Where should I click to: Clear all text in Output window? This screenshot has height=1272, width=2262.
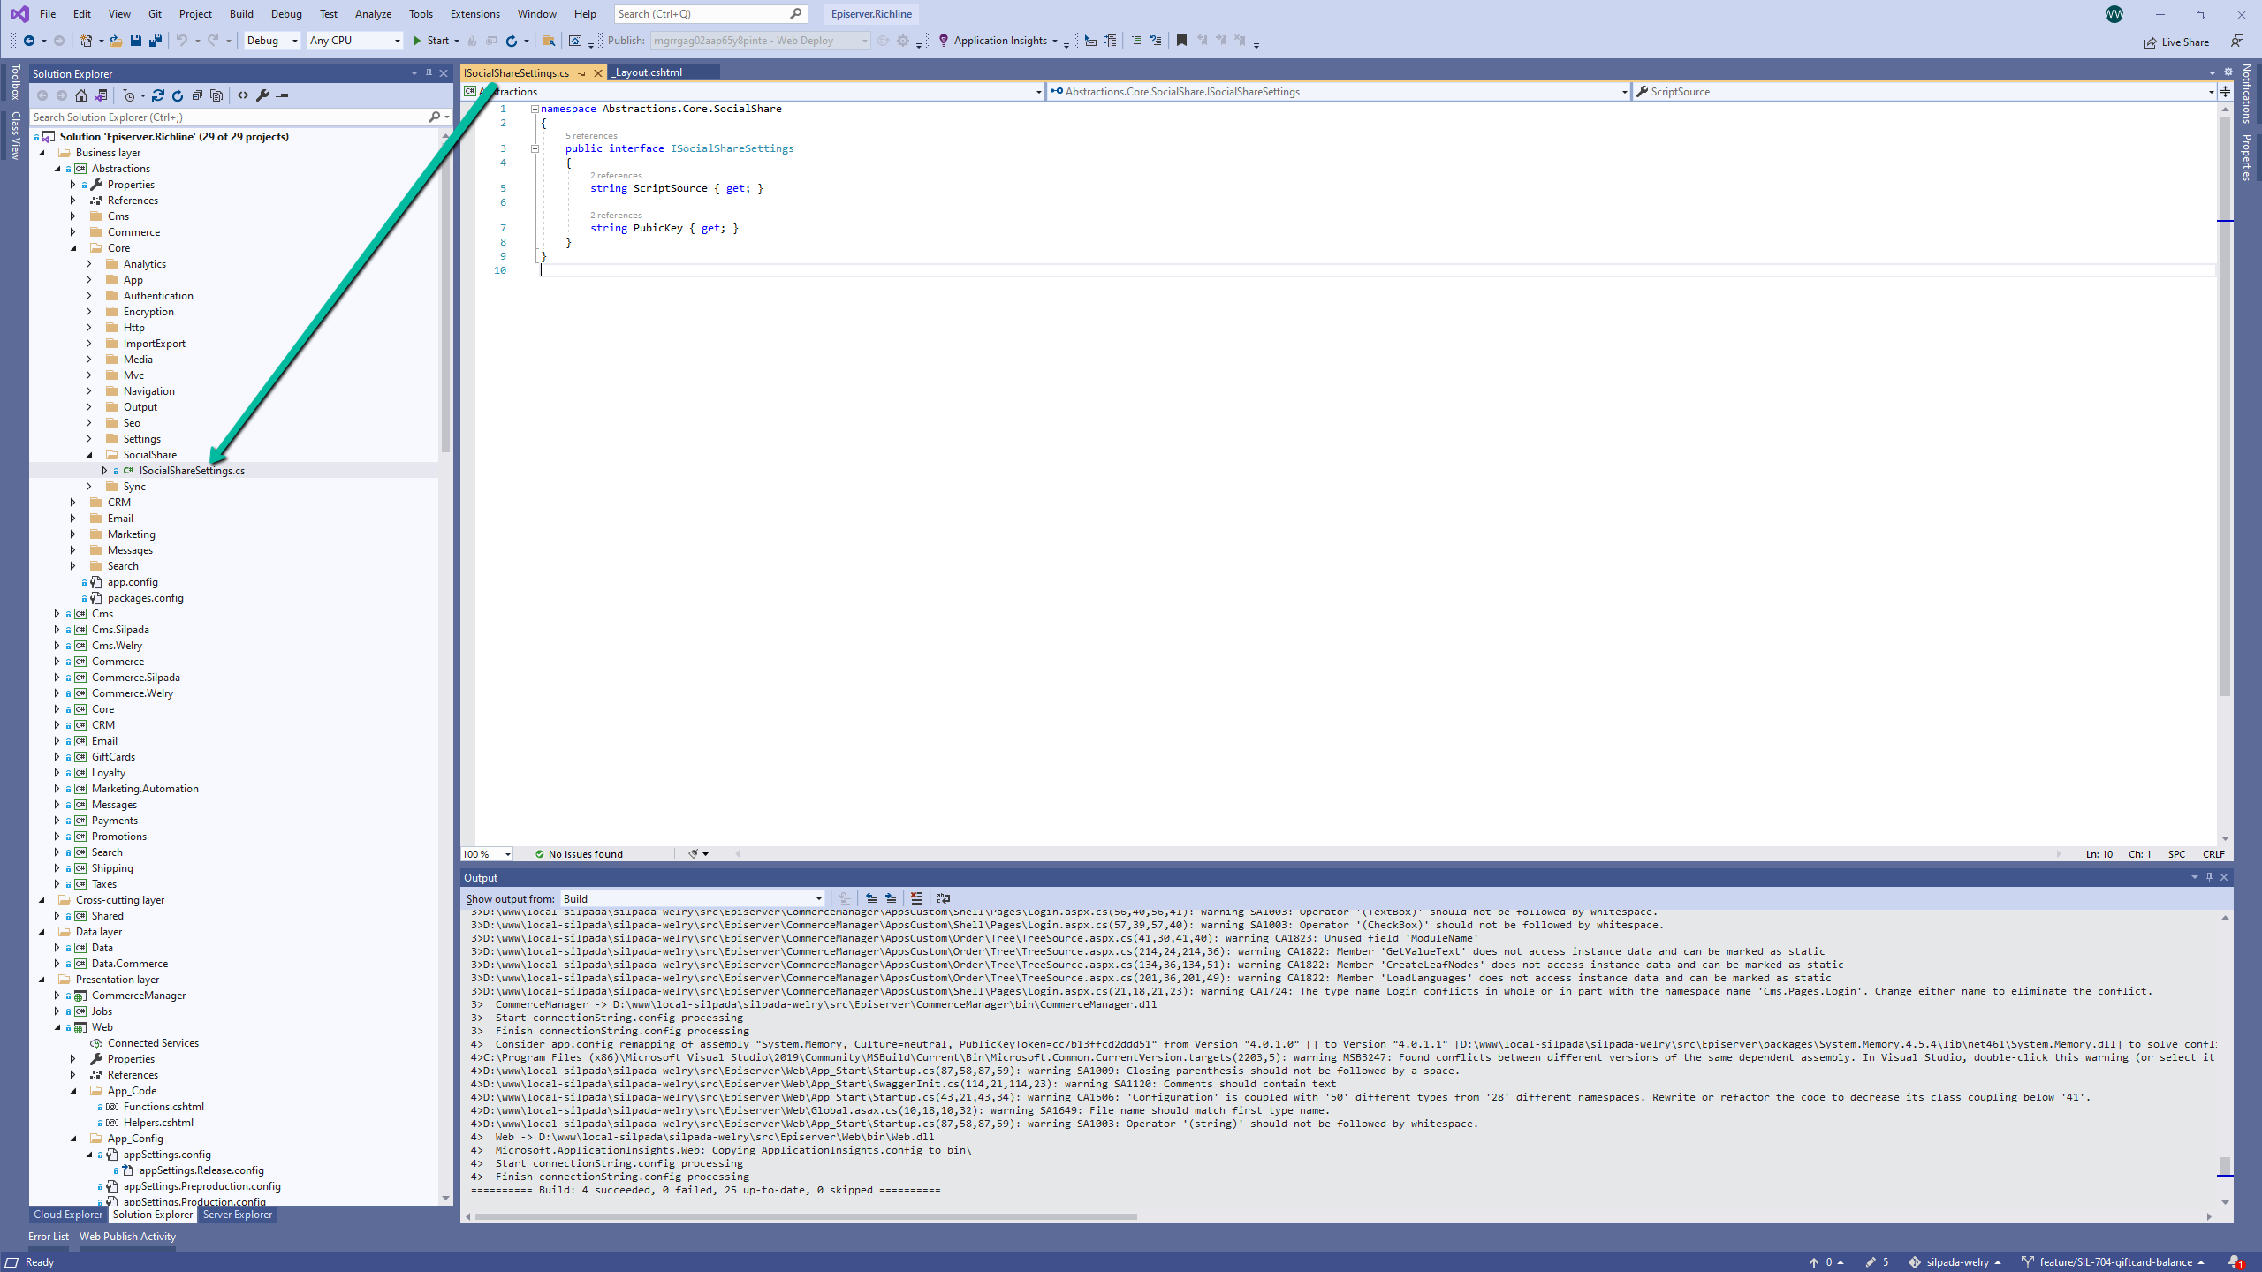point(916,898)
